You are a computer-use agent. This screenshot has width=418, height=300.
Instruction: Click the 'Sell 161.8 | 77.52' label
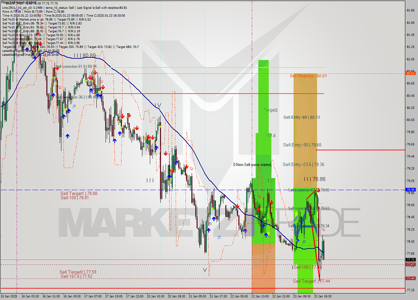click(76, 276)
